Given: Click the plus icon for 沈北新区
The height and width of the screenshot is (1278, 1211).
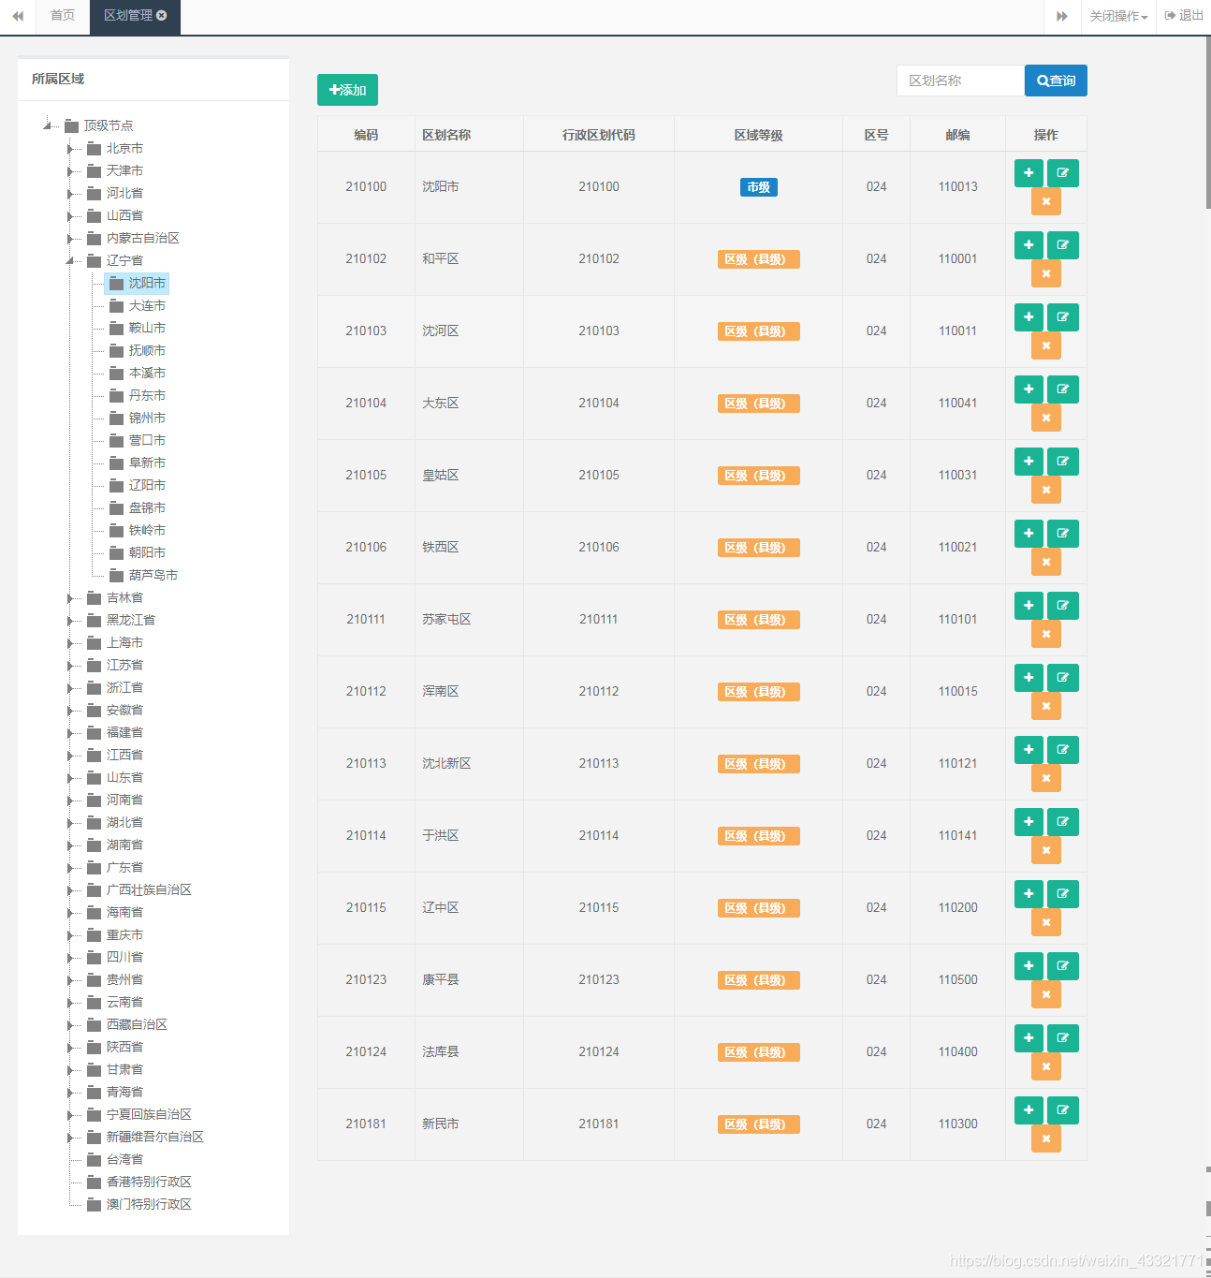Looking at the screenshot, I should click(1029, 750).
